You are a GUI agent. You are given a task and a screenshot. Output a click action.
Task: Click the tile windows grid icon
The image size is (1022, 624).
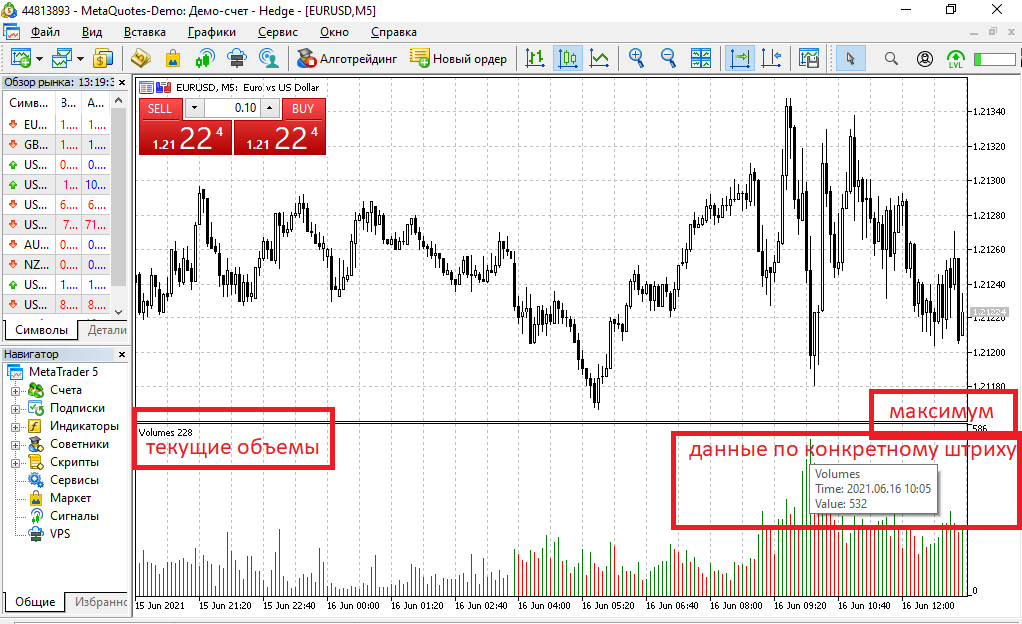pyautogui.click(x=701, y=58)
